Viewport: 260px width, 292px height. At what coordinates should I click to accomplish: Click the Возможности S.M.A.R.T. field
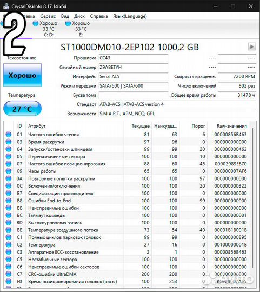click(177, 114)
